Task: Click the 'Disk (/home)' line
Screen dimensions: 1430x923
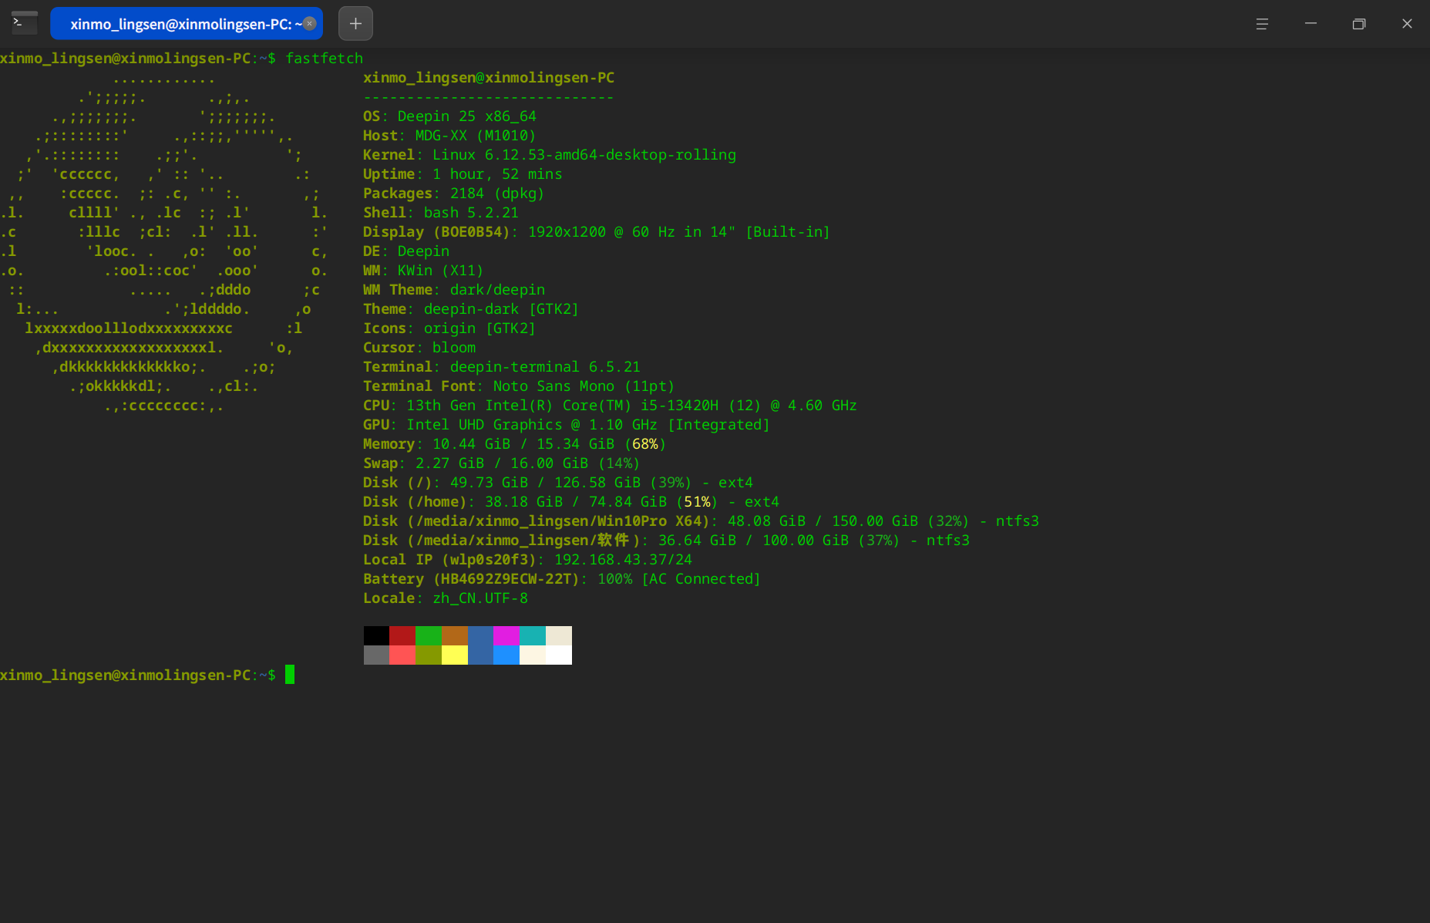Action: coord(571,502)
